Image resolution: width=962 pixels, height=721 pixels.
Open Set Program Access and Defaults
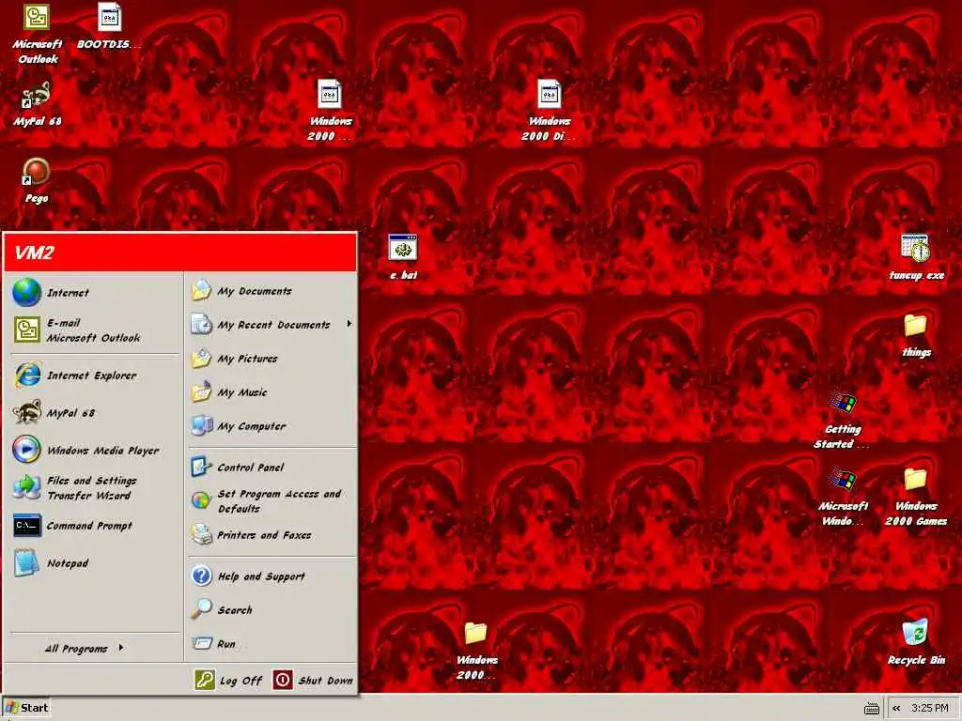[272, 501]
